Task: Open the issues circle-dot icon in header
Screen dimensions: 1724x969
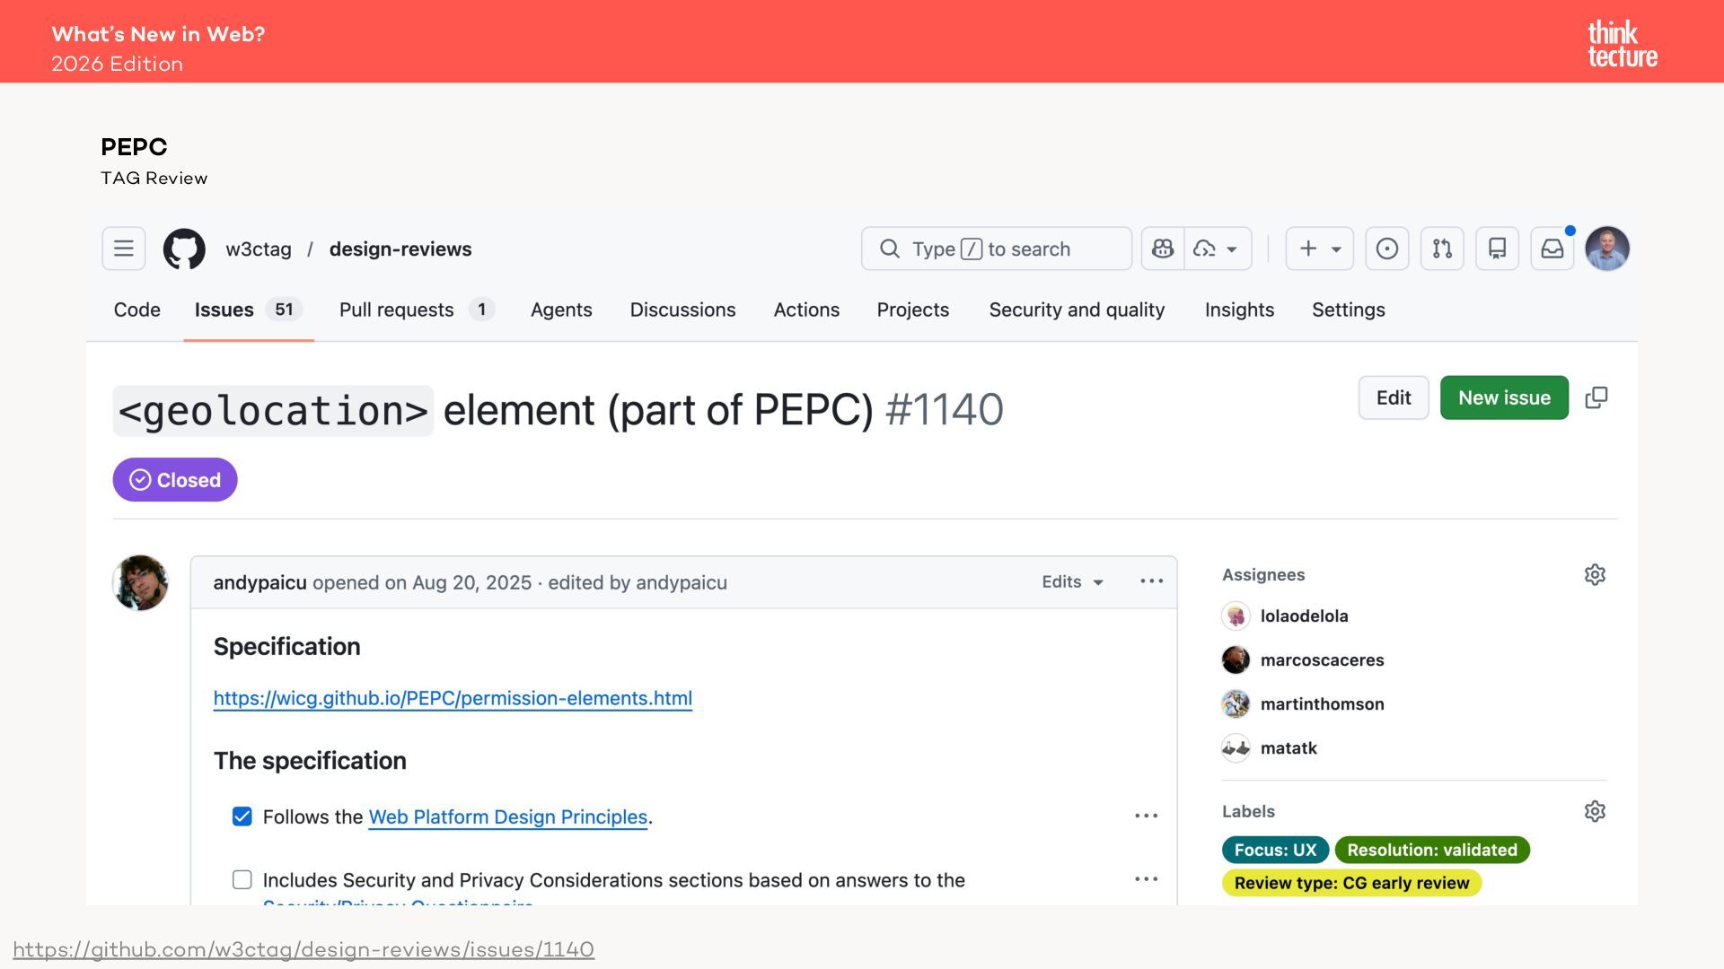Action: pyautogui.click(x=1386, y=249)
